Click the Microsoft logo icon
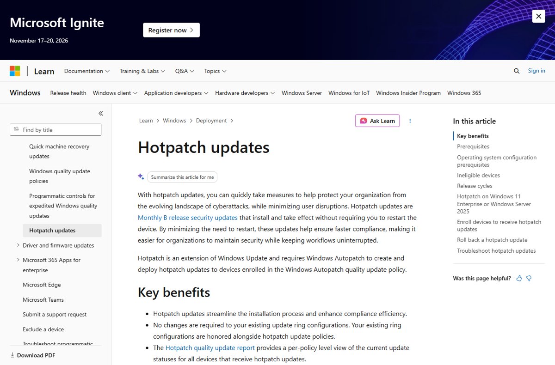The image size is (555, 365). [x=15, y=71]
